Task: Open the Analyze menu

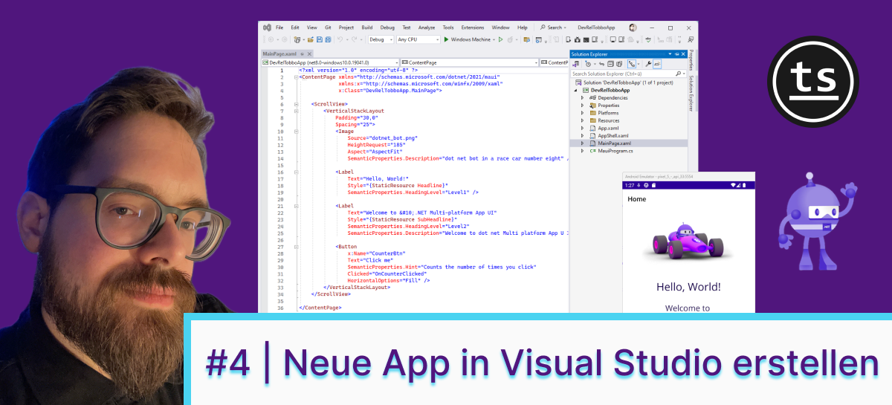Action: (x=427, y=27)
